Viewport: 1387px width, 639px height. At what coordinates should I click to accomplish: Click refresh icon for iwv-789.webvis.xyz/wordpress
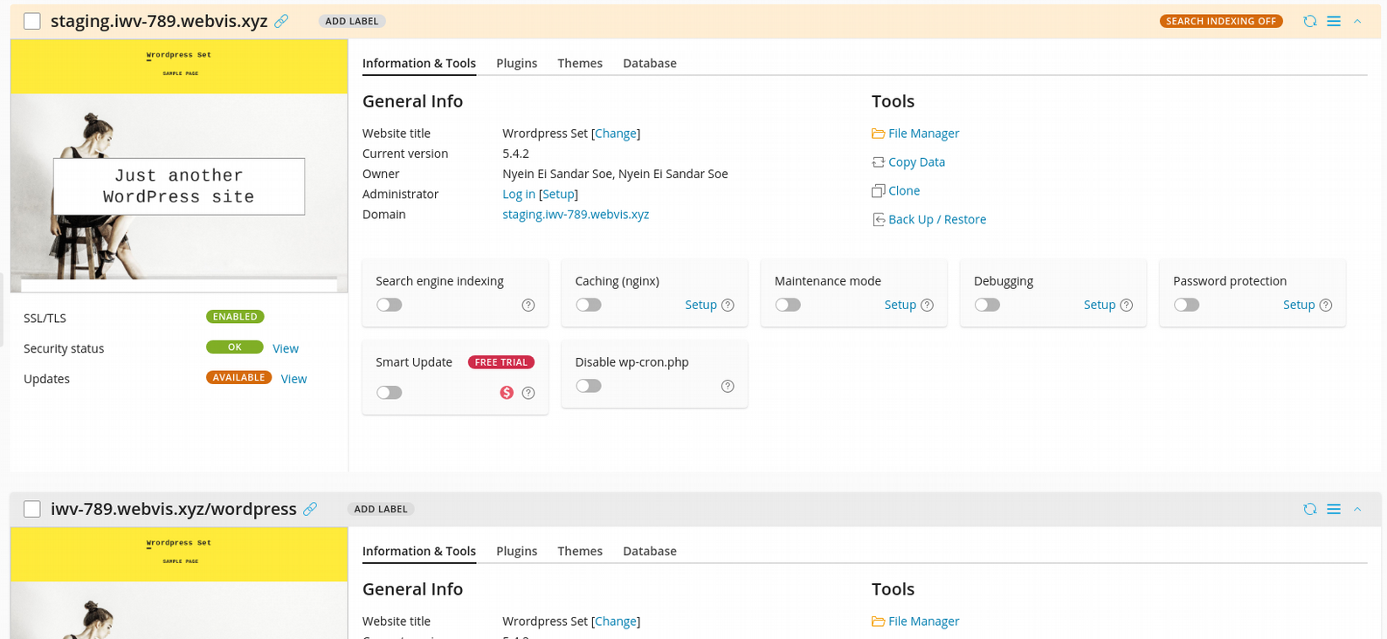pyautogui.click(x=1309, y=509)
